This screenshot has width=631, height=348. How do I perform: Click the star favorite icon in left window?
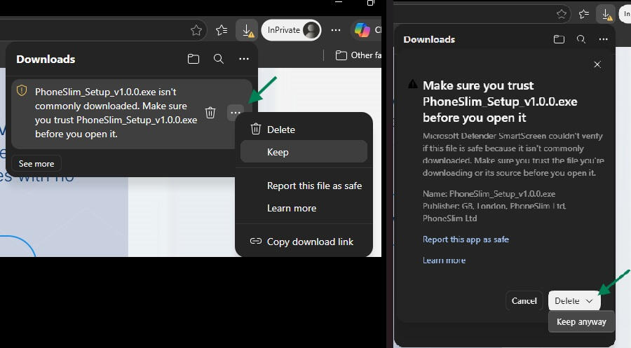(x=196, y=30)
